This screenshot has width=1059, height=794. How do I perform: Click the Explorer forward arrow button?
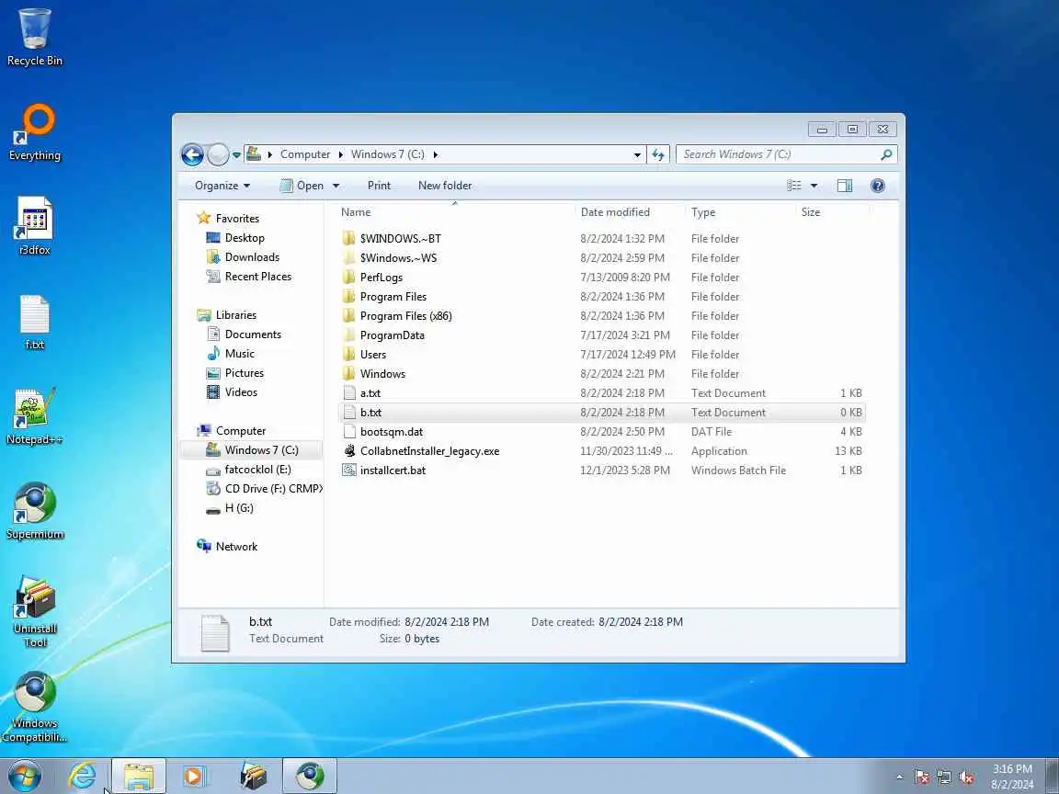coord(218,154)
